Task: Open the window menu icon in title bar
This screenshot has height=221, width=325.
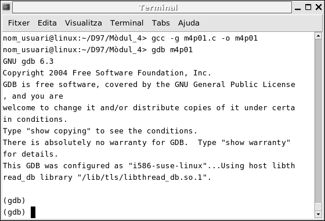Action: click(6, 7)
